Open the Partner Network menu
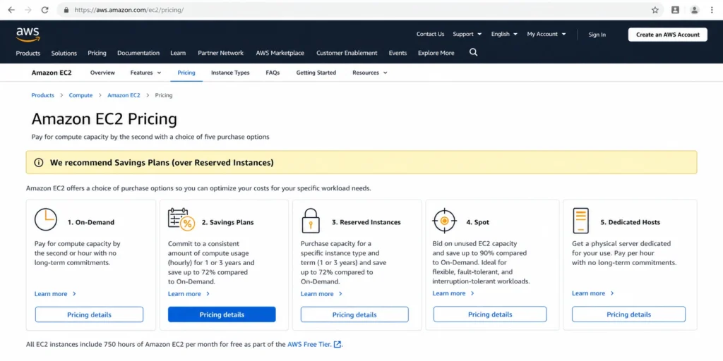 coord(220,53)
